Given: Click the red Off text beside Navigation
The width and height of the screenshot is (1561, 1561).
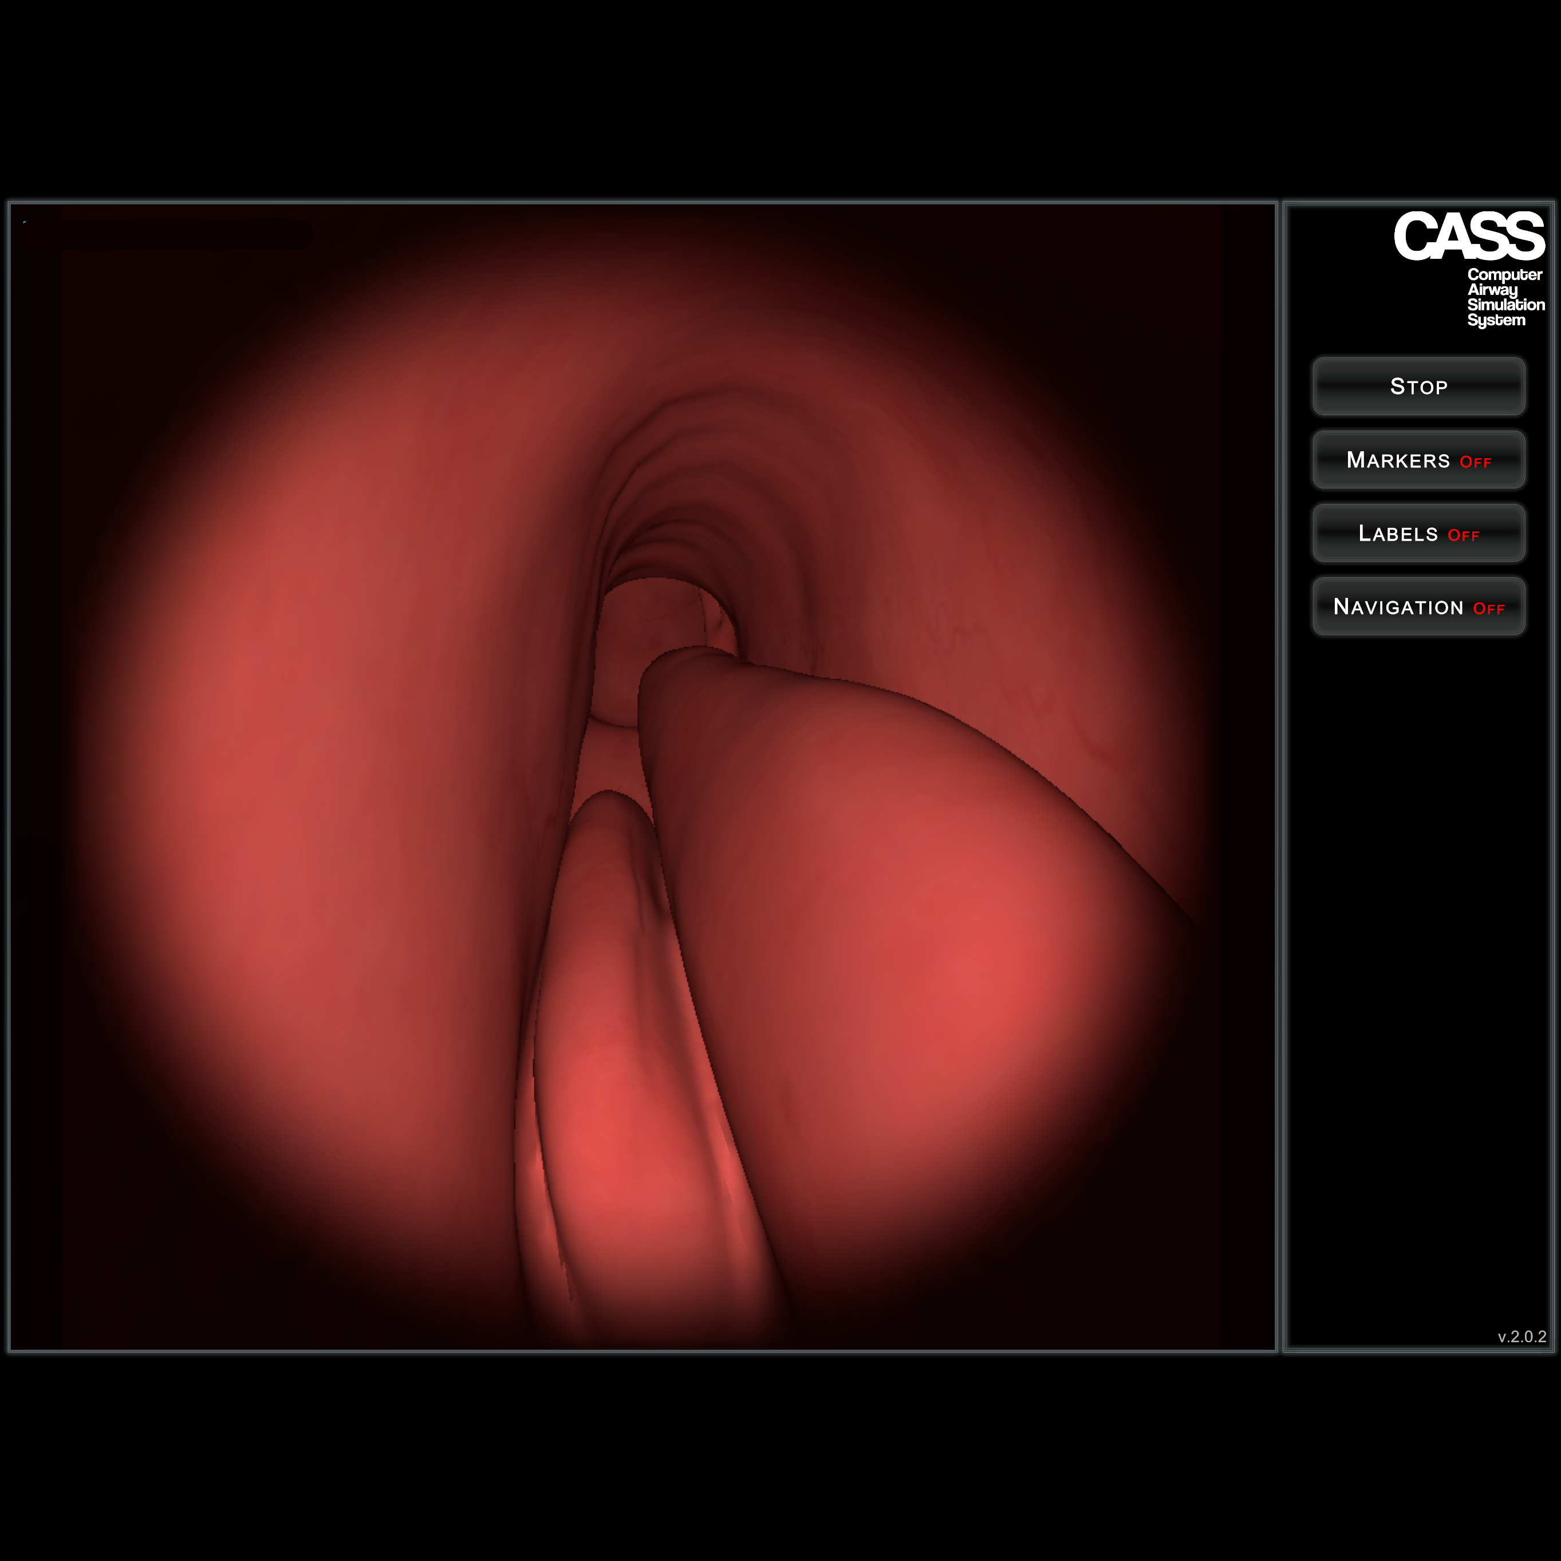Looking at the screenshot, I should click(x=1488, y=609).
